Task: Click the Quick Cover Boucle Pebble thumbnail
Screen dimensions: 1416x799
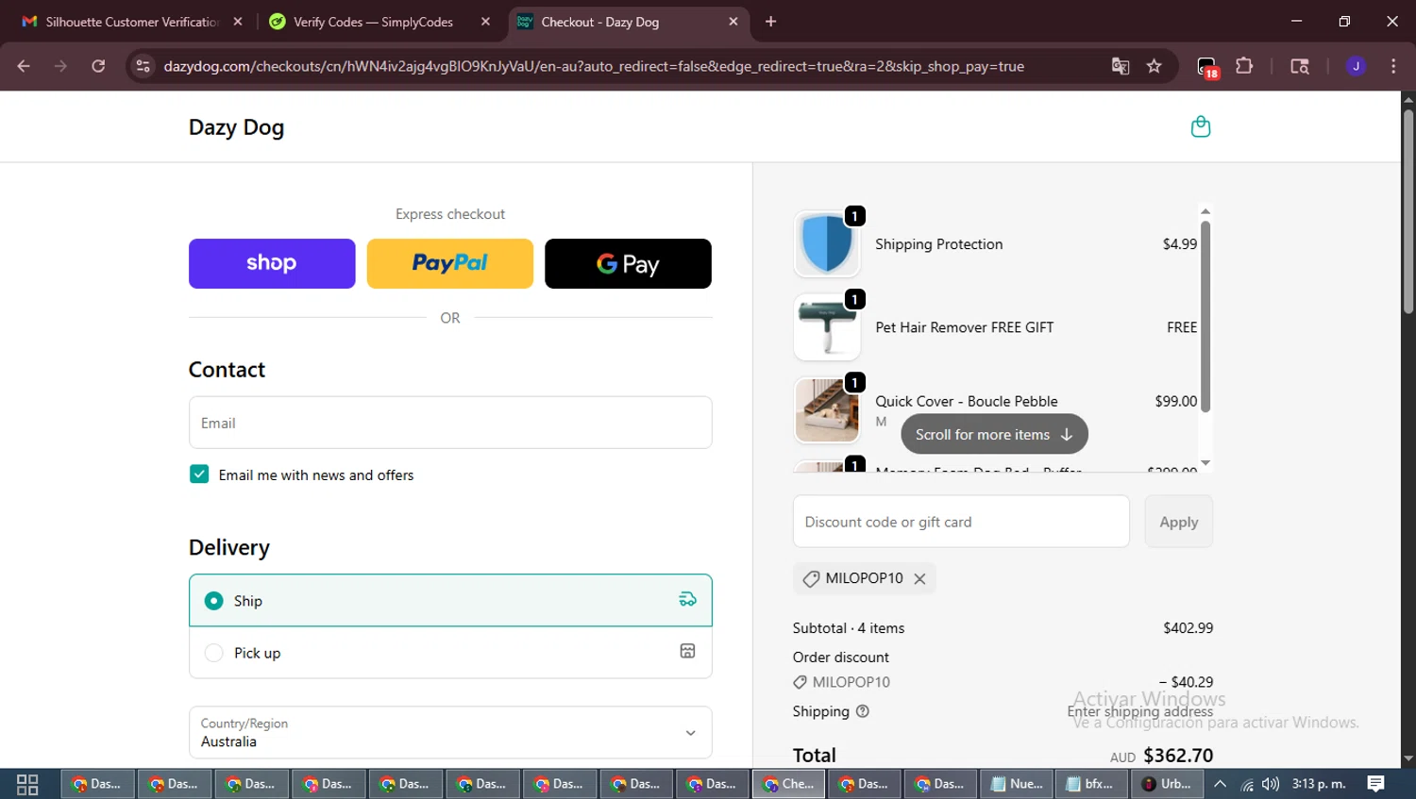Action: [x=827, y=410]
